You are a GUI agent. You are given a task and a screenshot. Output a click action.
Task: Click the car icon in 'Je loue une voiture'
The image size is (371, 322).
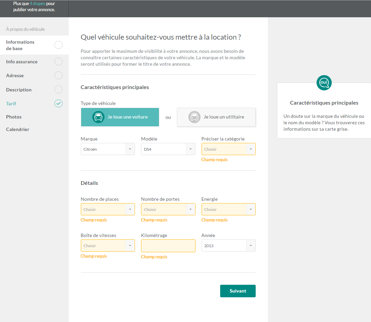98,117
